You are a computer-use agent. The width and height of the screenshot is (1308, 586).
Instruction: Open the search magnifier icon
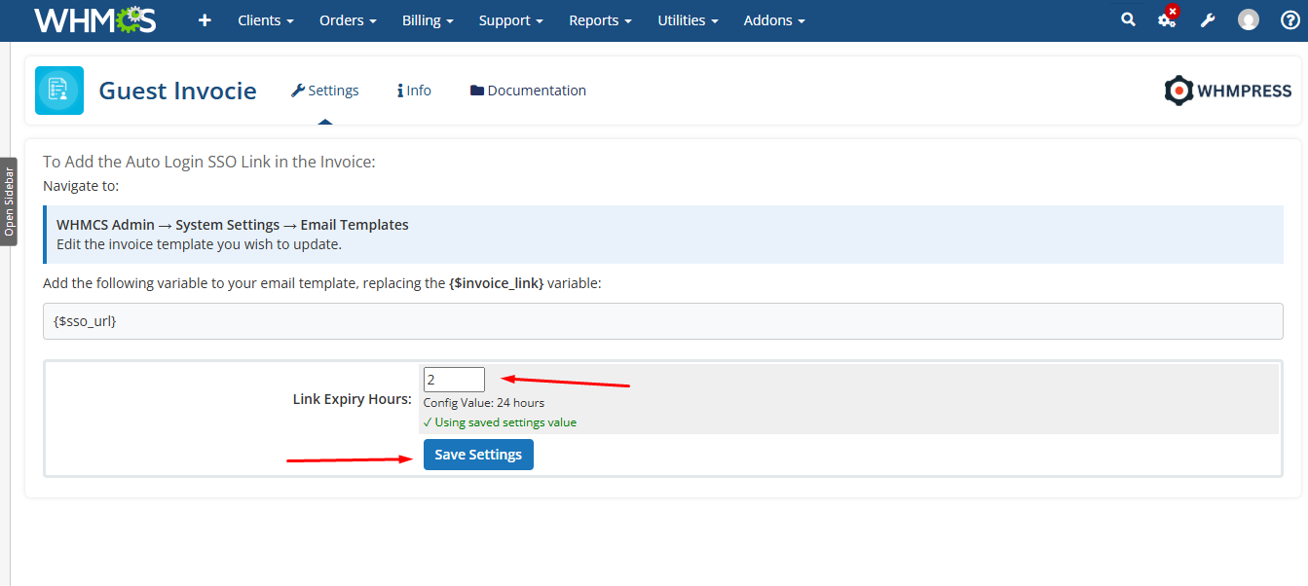1128,19
